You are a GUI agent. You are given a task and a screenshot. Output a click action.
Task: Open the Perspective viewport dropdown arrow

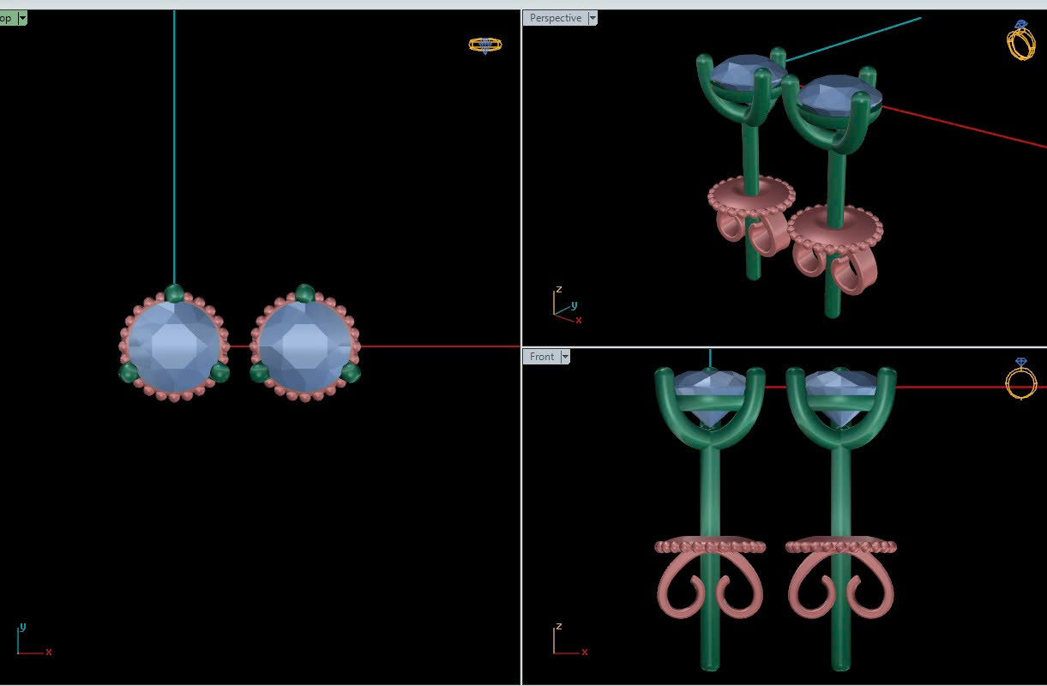pos(593,18)
